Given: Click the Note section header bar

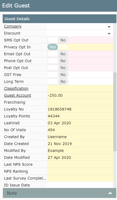Looking at the screenshot, I should [x=59, y=193].
